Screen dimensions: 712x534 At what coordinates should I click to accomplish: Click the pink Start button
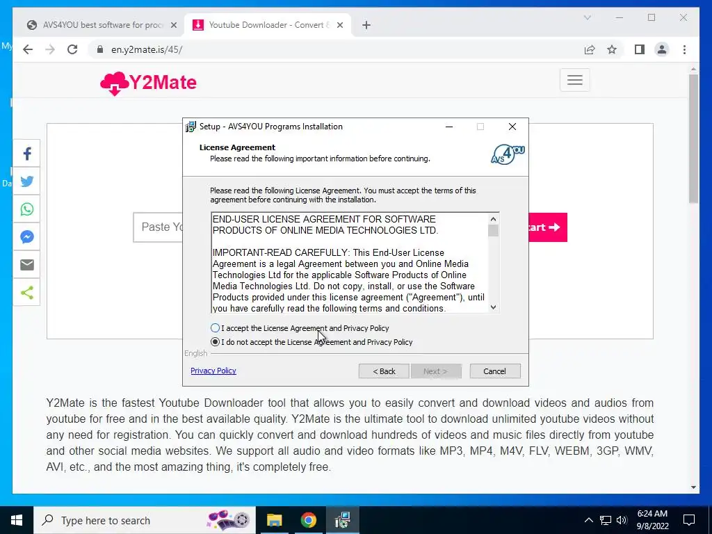pos(548,227)
